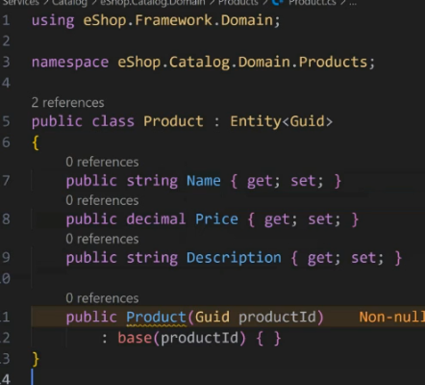Screen dimensions: 425x385
Task: Click 'set;' on the Price property line
Action: coord(324,220)
